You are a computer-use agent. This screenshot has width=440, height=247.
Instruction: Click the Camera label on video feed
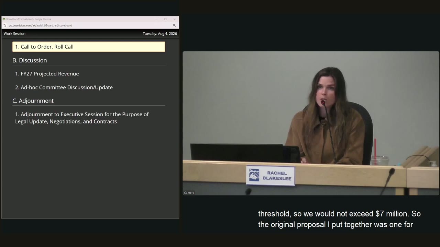pyautogui.click(x=189, y=193)
